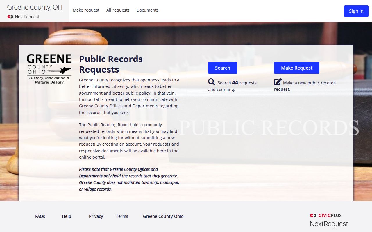Click the blue Make Request button
The image size is (372, 232).
tap(297, 68)
